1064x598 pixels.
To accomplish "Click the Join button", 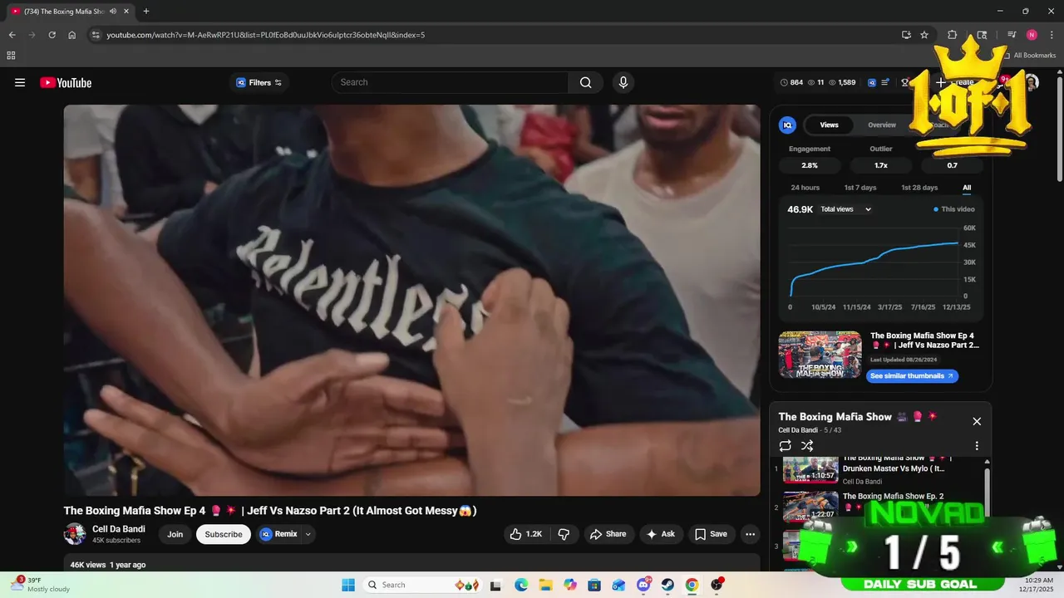I will tap(175, 534).
